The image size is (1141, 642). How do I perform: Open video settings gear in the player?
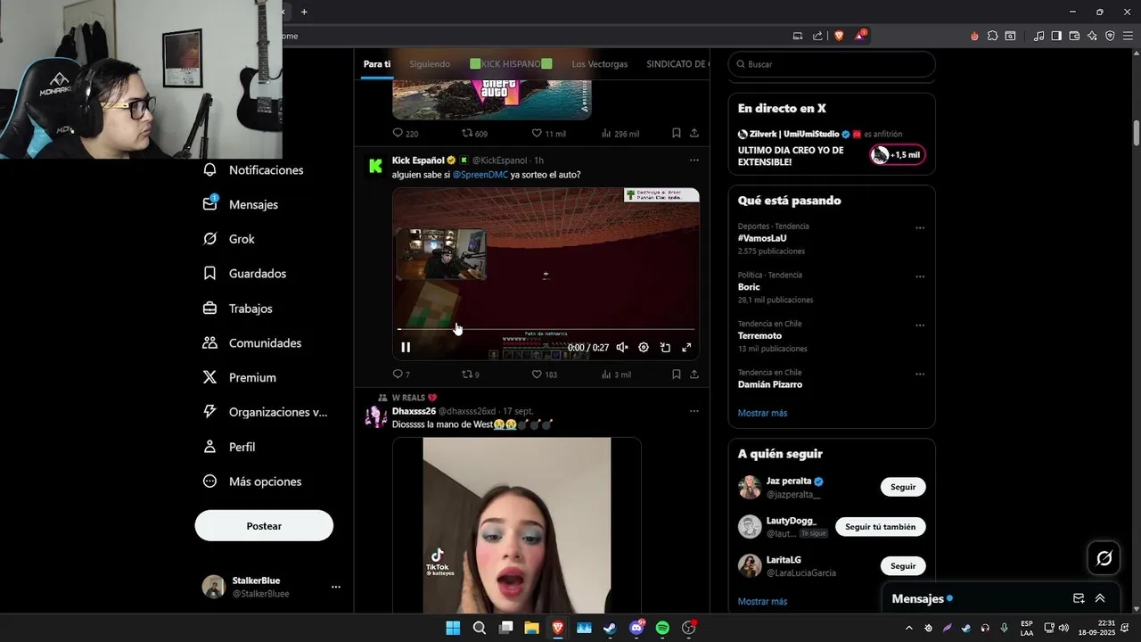coord(644,348)
